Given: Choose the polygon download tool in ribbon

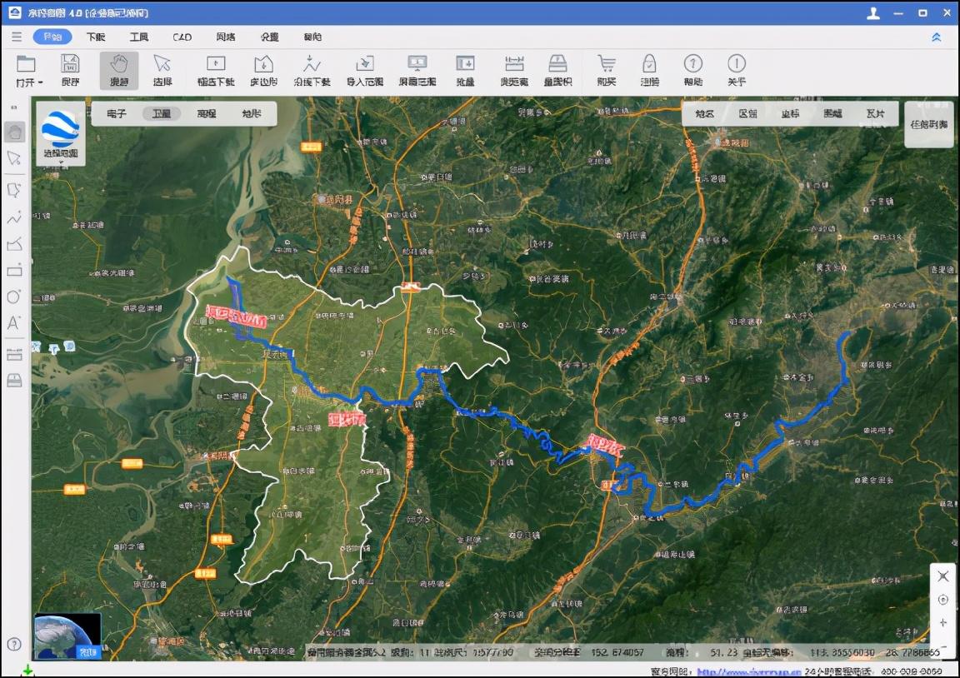Looking at the screenshot, I should (263, 63).
